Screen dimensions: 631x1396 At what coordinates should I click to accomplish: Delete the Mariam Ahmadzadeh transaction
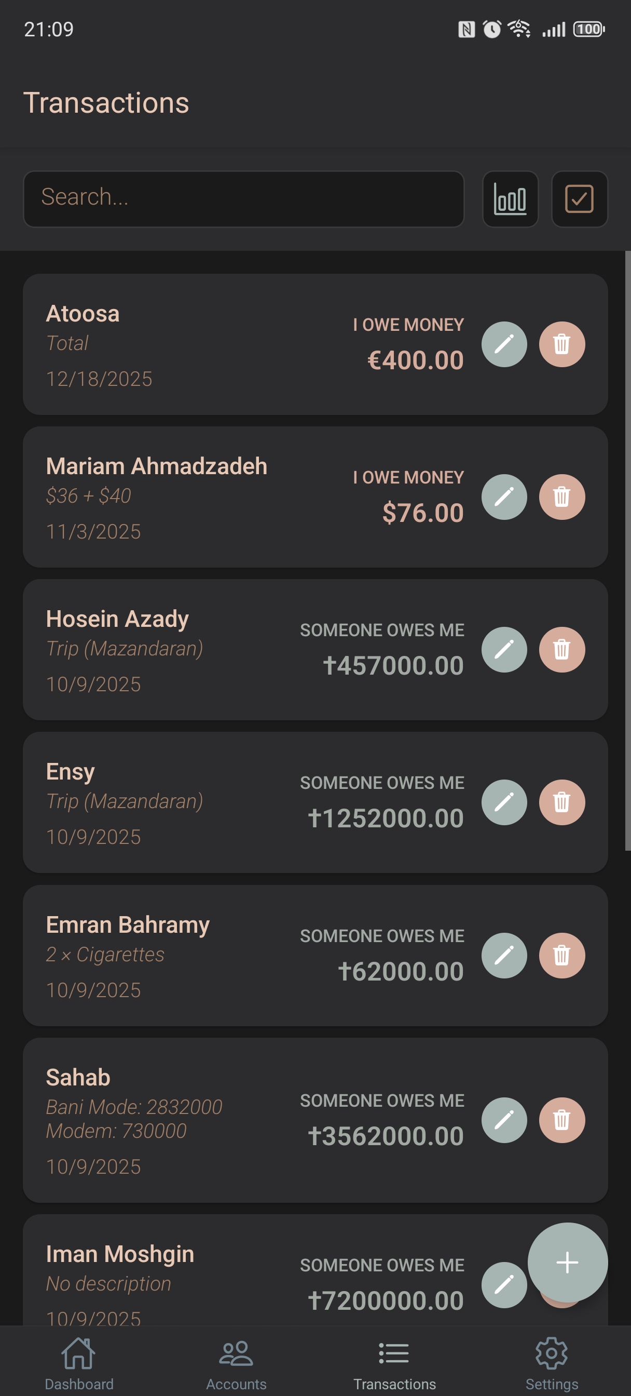click(561, 497)
